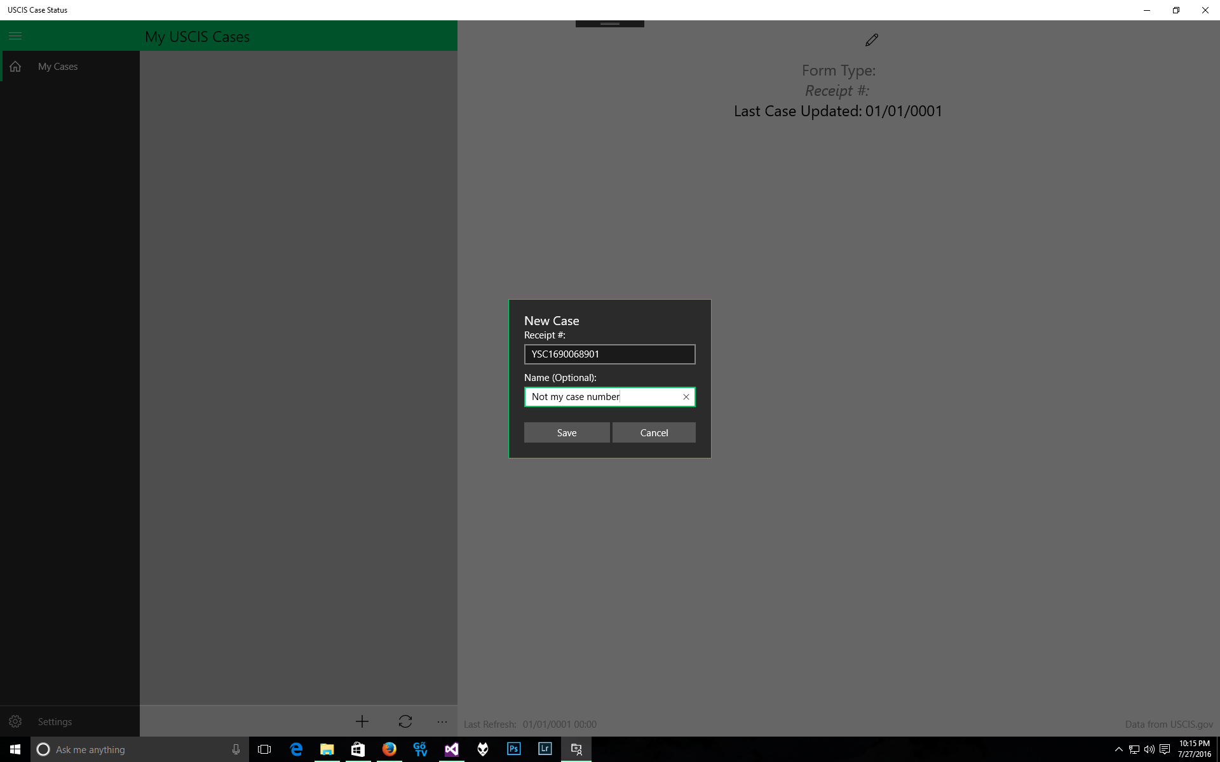Open the more options ellipsis
The image size is (1220, 762).
click(442, 721)
